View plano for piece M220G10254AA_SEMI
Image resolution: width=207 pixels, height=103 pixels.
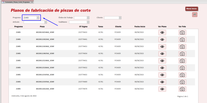tap(162, 32)
